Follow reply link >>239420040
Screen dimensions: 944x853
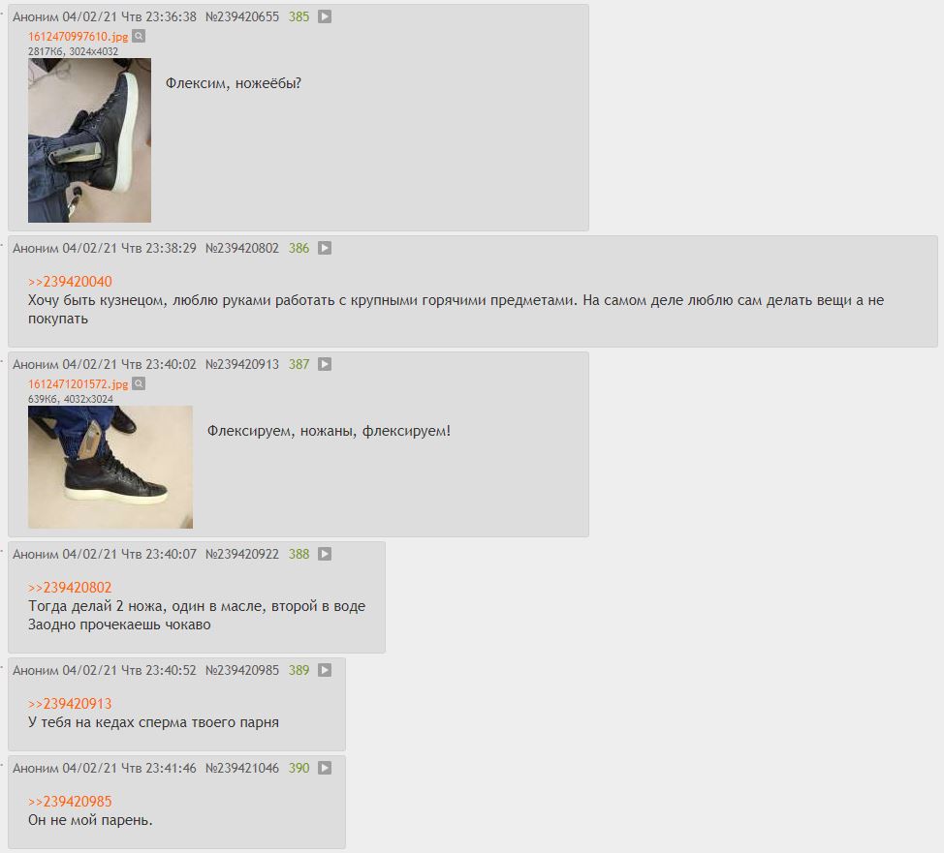(70, 282)
